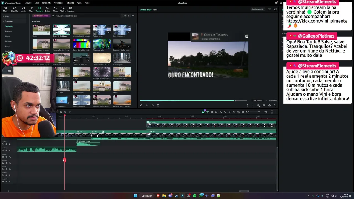Image resolution: width=354 pixels, height=199 pixels.
Task: Click the zoom in plus timeline button
Action: 265,112
